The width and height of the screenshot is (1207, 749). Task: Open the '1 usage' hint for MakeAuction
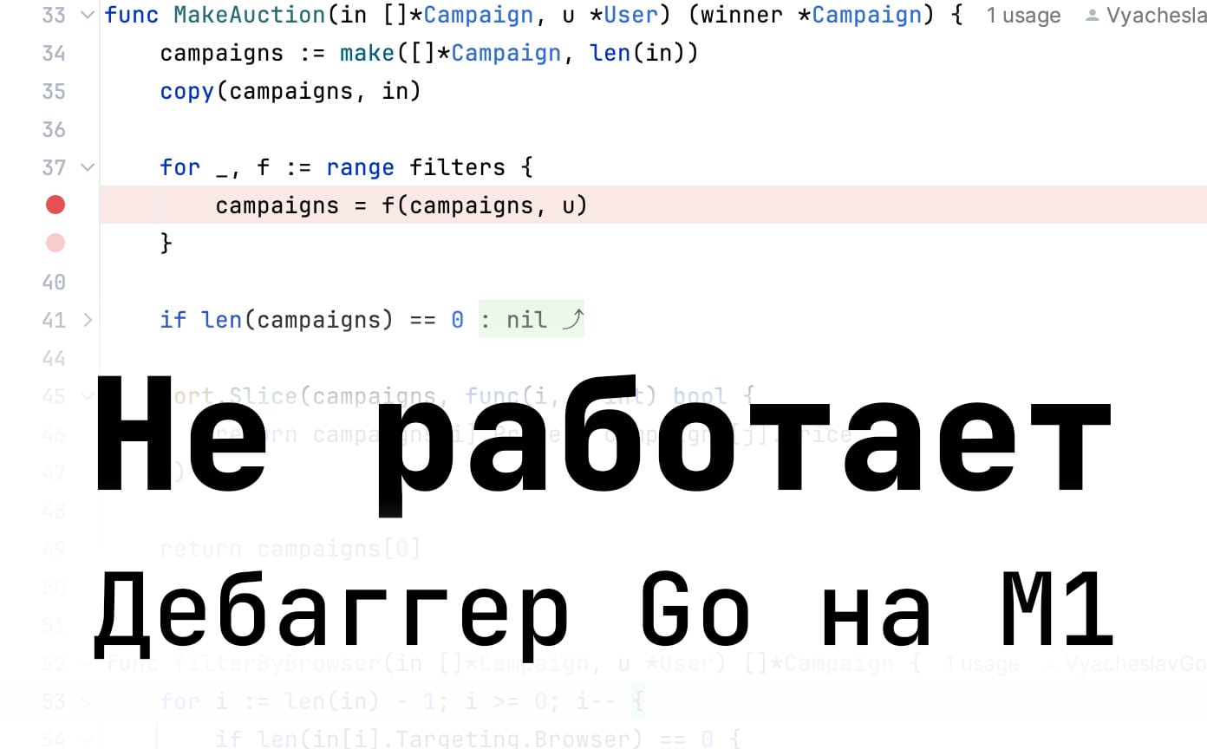pos(1023,16)
